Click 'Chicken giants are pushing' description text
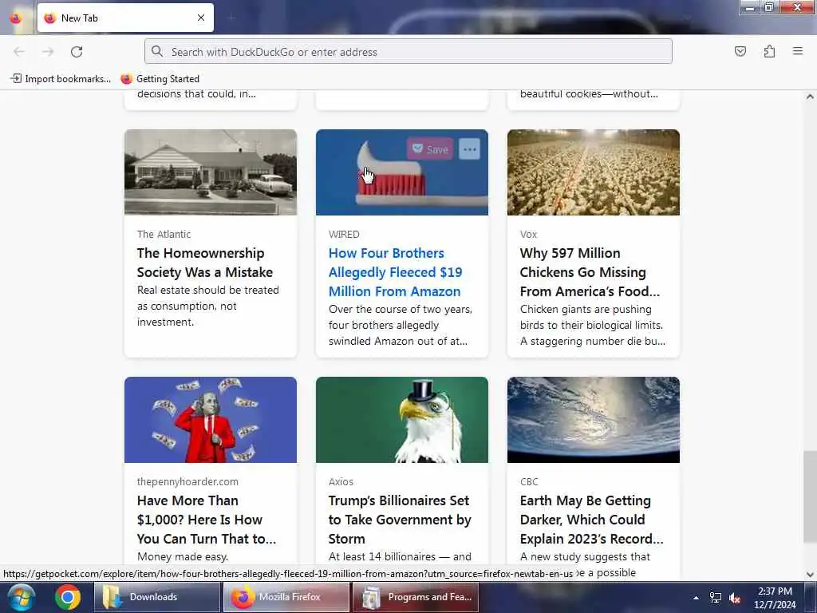The width and height of the screenshot is (817, 613). 593,326
